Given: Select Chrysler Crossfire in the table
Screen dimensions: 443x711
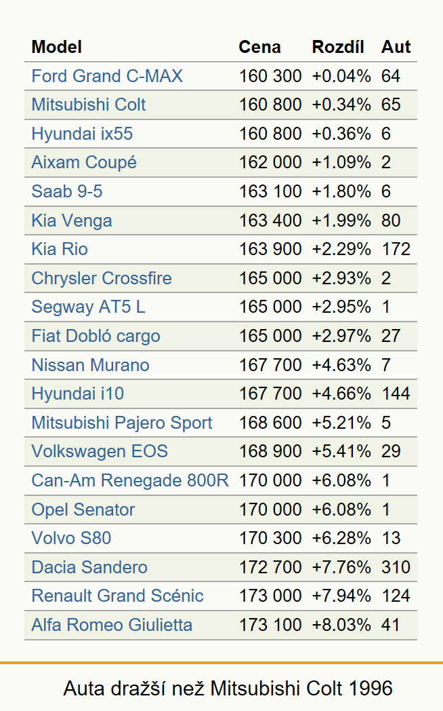Looking at the screenshot, I should (x=102, y=278).
